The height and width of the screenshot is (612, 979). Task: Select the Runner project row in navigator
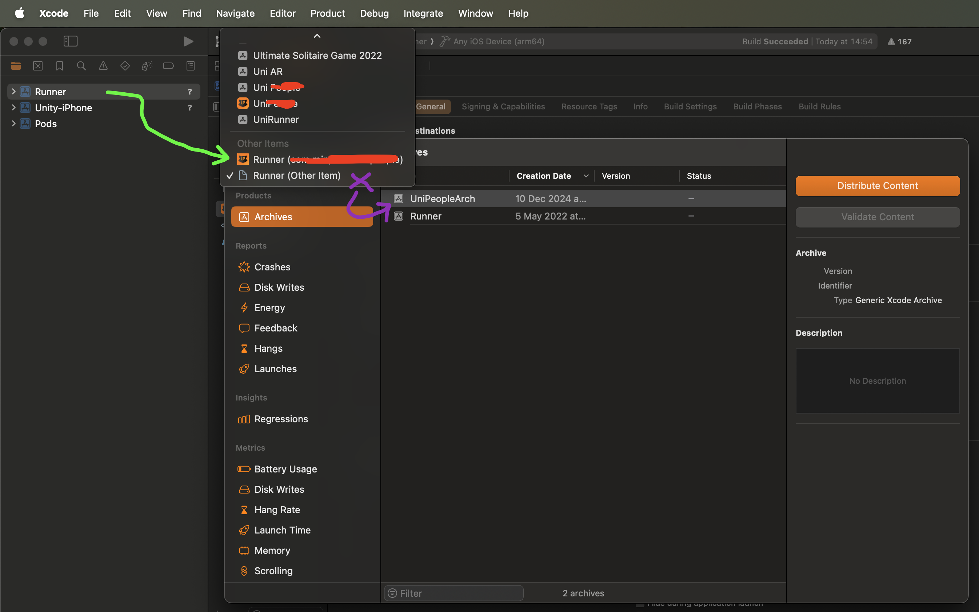pos(104,92)
